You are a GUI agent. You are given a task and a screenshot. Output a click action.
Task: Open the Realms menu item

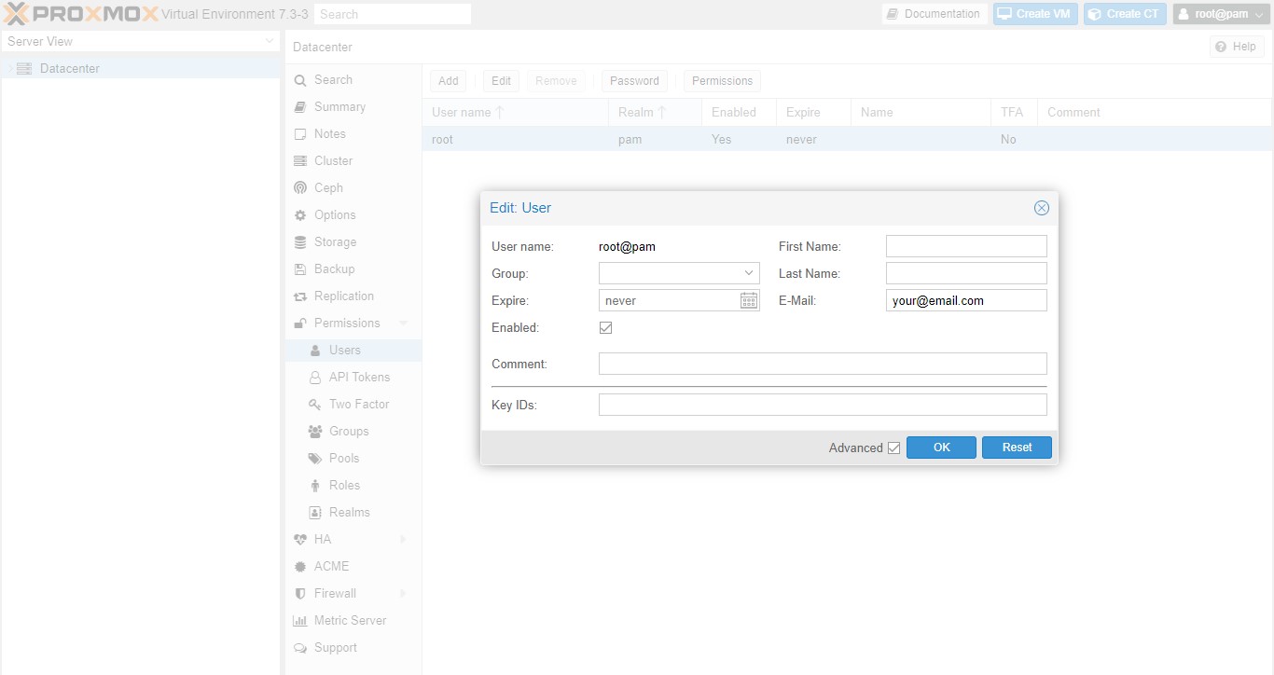coord(349,512)
